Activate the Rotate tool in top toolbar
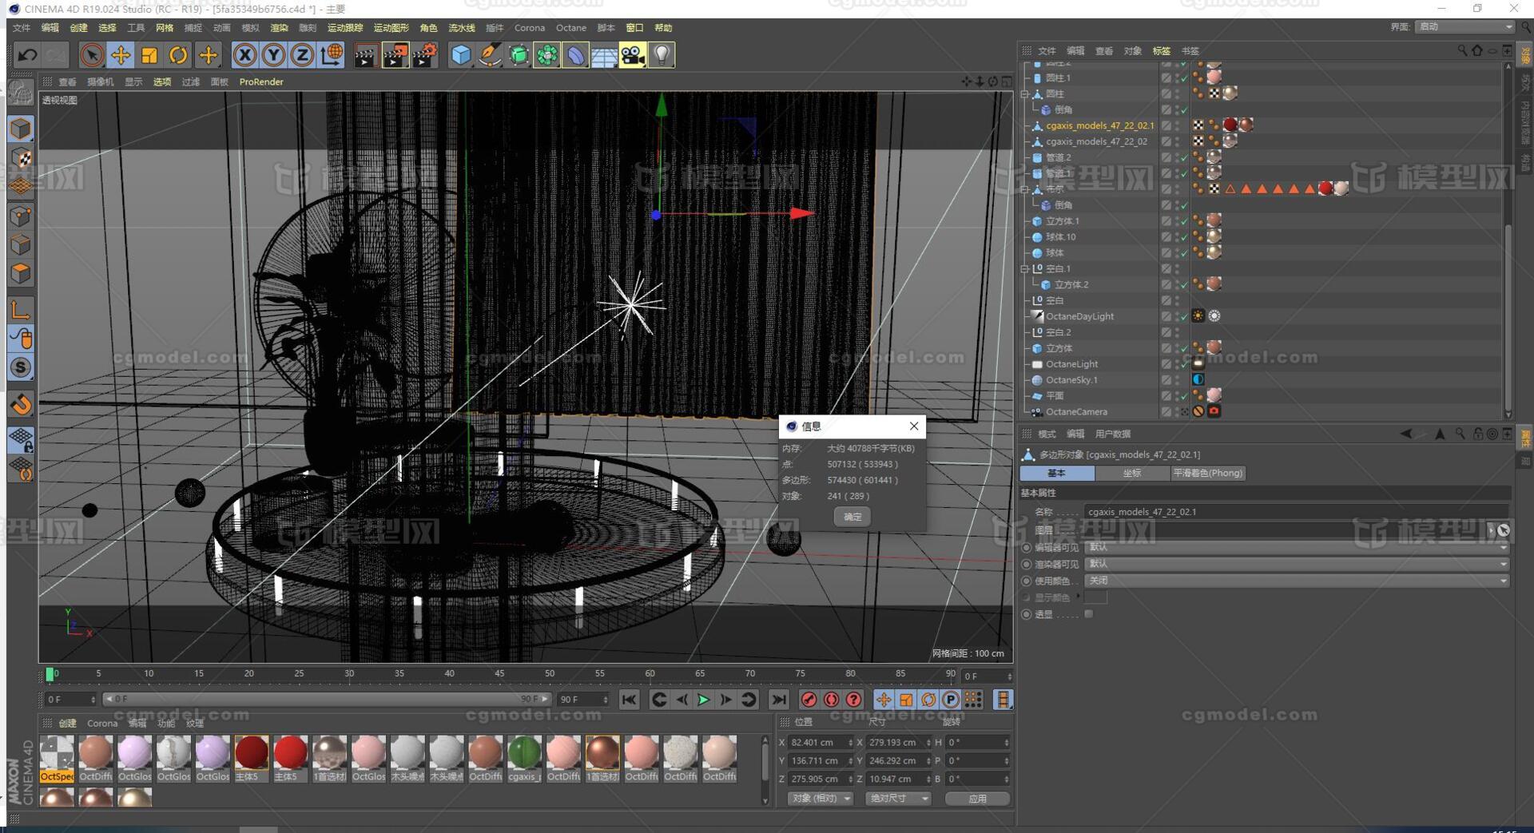The image size is (1534, 833). pyautogui.click(x=178, y=55)
